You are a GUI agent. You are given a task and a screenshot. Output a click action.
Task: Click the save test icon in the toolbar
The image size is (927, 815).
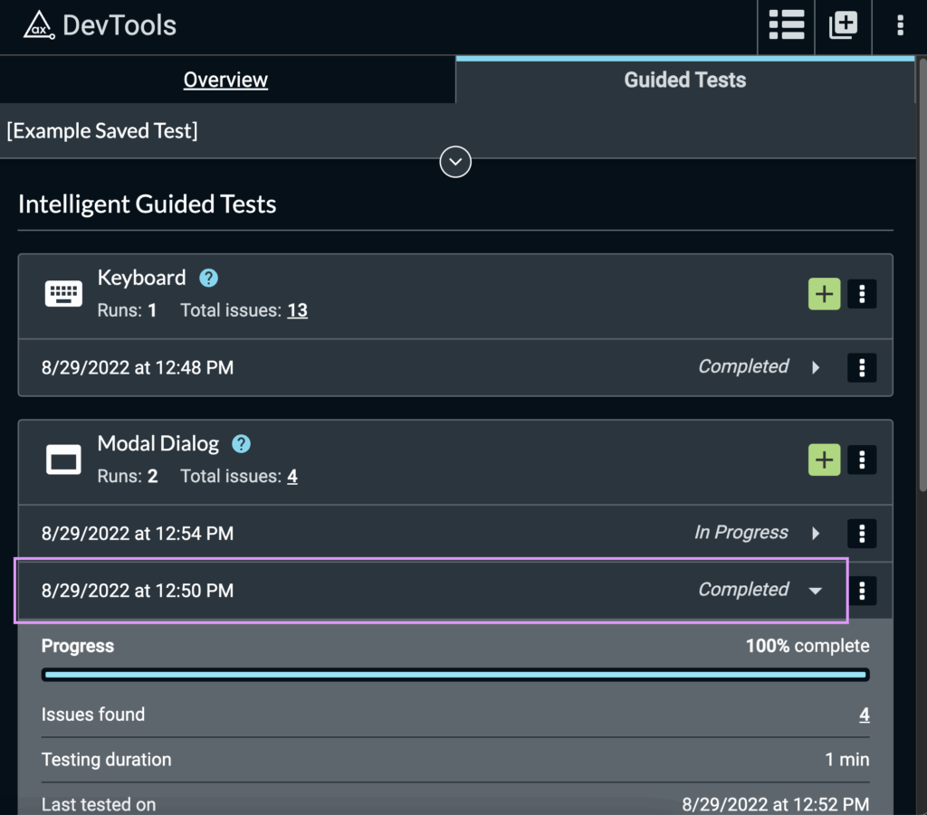click(x=842, y=25)
